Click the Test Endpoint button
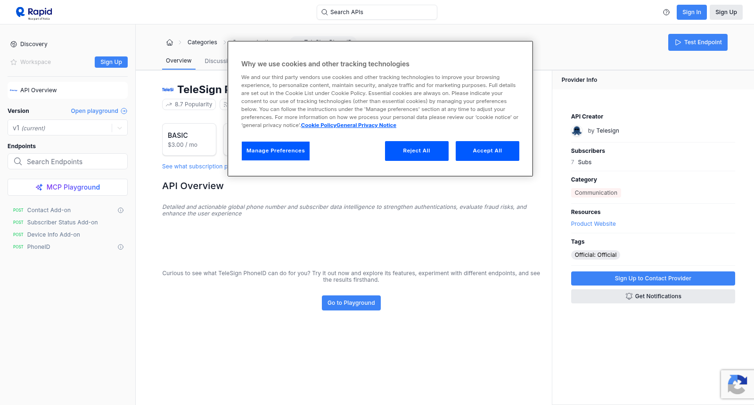Image resolution: width=754 pixels, height=405 pixels. click(698, 42)
